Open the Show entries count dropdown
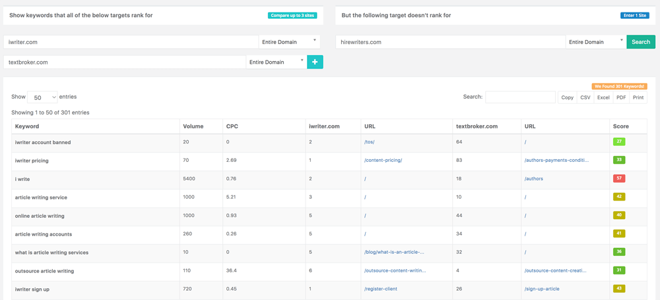The width and height of the screenshot is (660, 300). tap(42, 97)
